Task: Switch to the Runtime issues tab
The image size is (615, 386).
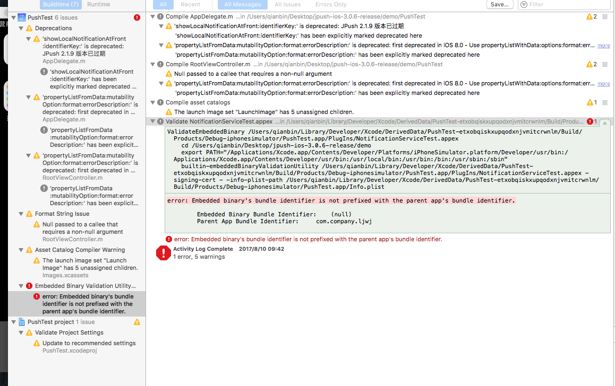Action: click(x=98, y=4)
